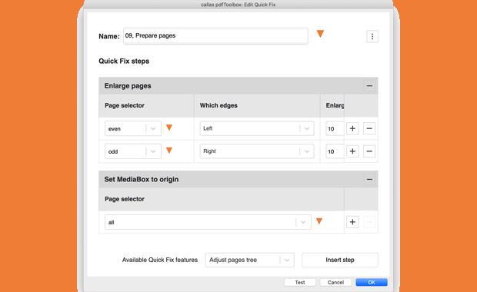Click the orange triangle beside the all selector
Image resolution: width=477 pixels, height=292 pixels.
click(319, 221)
